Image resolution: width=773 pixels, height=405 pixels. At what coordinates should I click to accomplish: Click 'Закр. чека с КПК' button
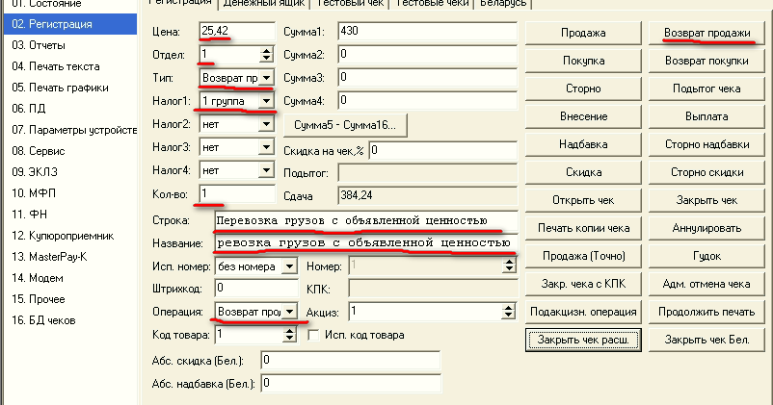tap(583, 284)
